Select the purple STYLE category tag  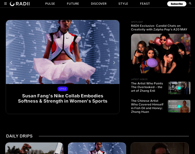point(63,89)
